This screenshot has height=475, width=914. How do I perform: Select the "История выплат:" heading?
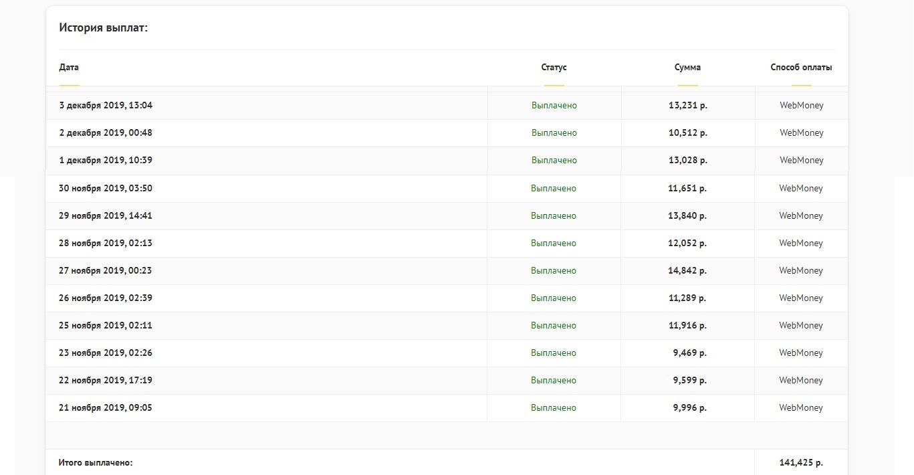click(103, 28)
